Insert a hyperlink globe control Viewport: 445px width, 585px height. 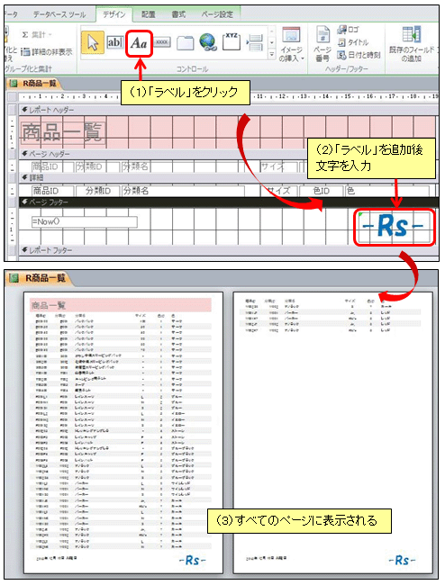coord(208,41)
